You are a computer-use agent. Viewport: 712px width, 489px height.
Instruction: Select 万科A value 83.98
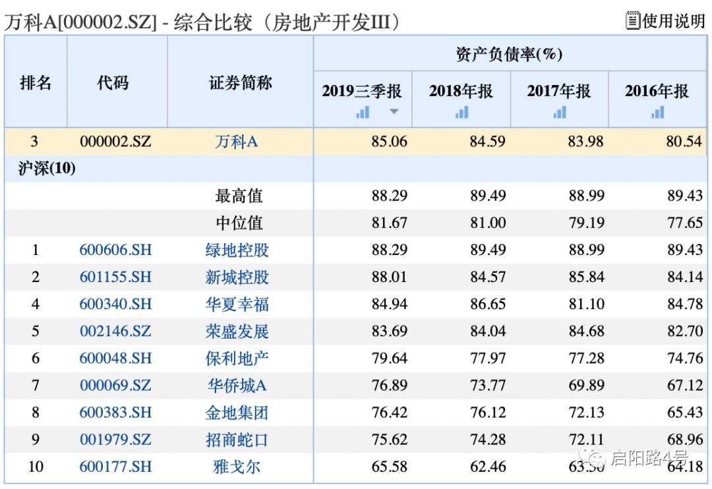click(x=586, y=142)
